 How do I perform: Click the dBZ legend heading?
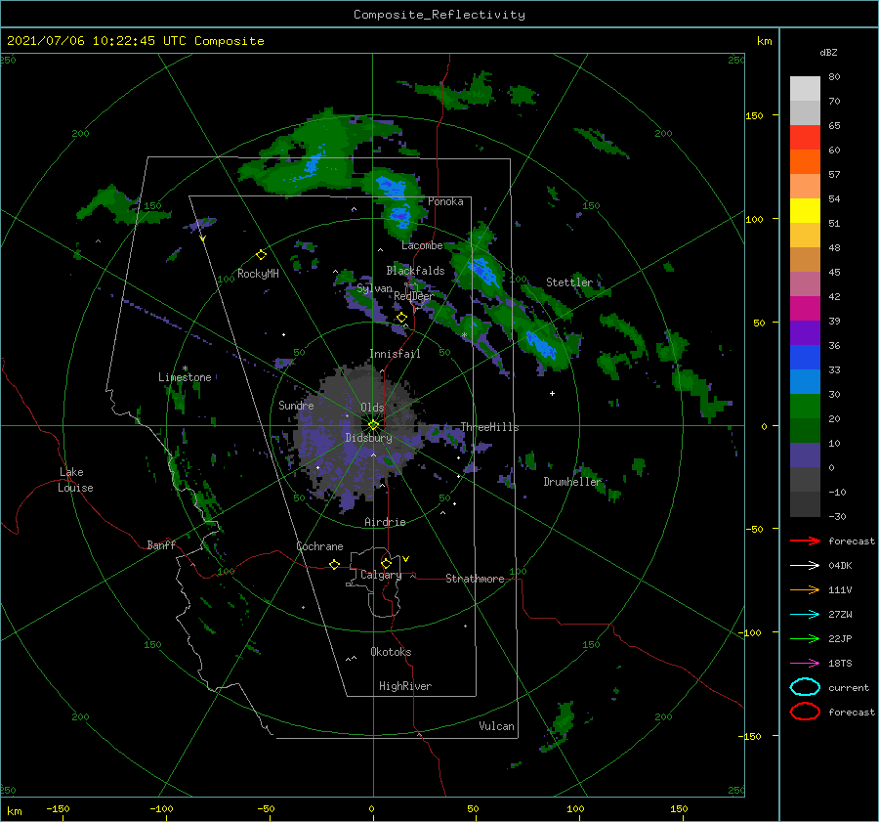coord(828,52)
